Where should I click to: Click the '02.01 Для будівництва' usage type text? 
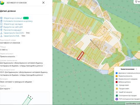24,73
